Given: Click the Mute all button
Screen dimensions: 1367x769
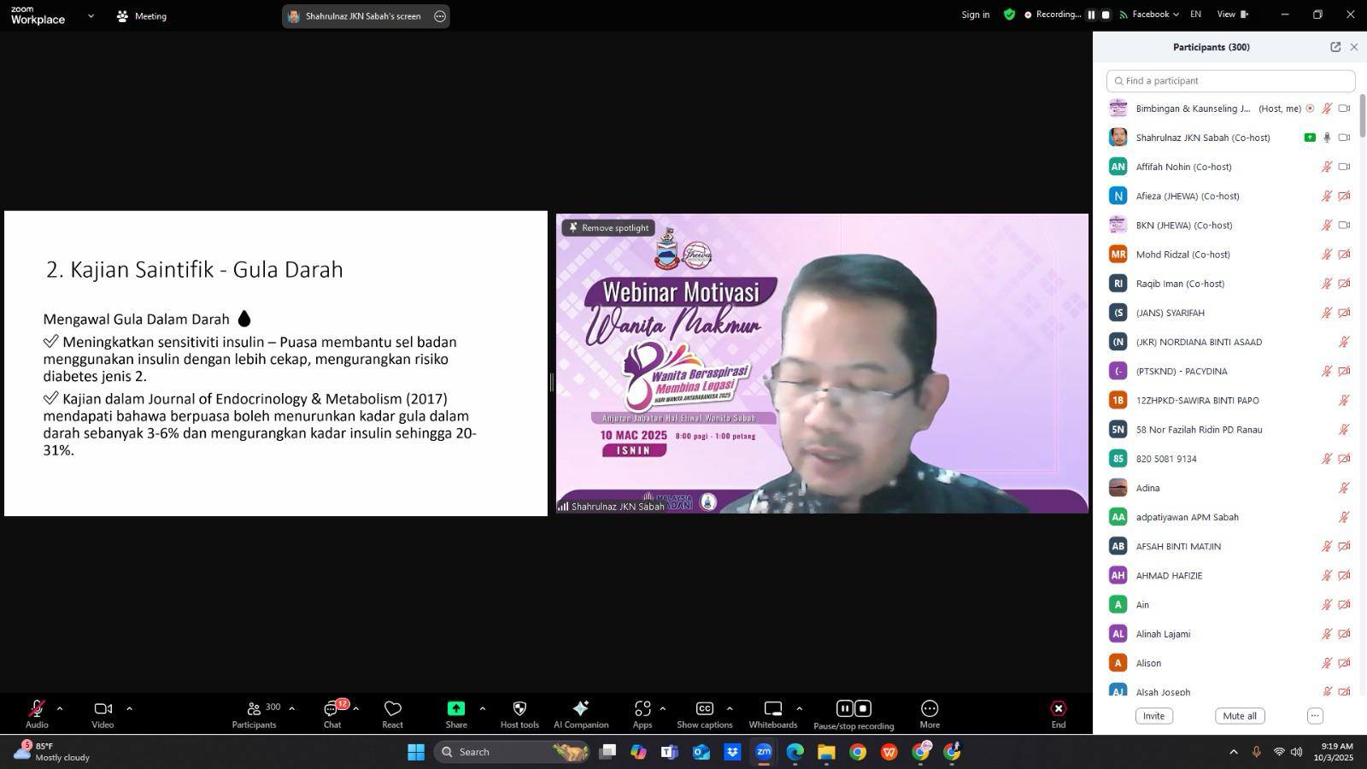Looking at the screenshot, I should (1239, 716).
